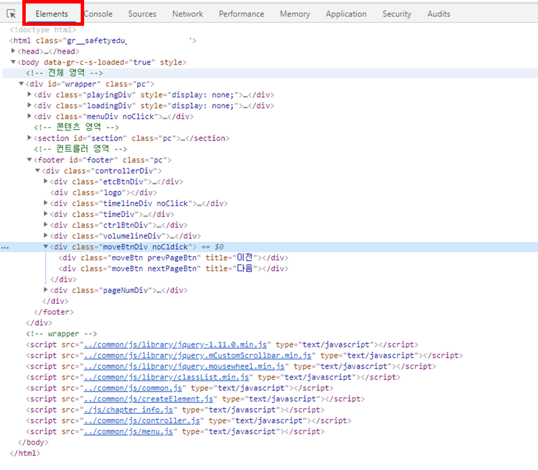Select the nextPageBtn div row
This screenshot has height=470, width=538.
coord(173,269)
